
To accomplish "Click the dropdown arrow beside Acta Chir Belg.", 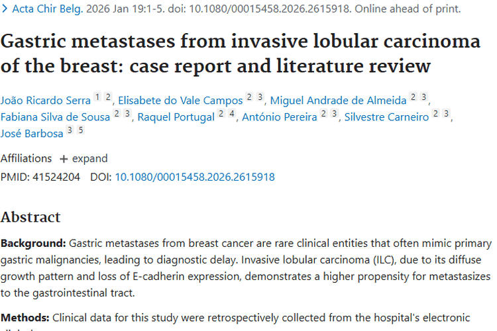I will [x=6, y=10].
